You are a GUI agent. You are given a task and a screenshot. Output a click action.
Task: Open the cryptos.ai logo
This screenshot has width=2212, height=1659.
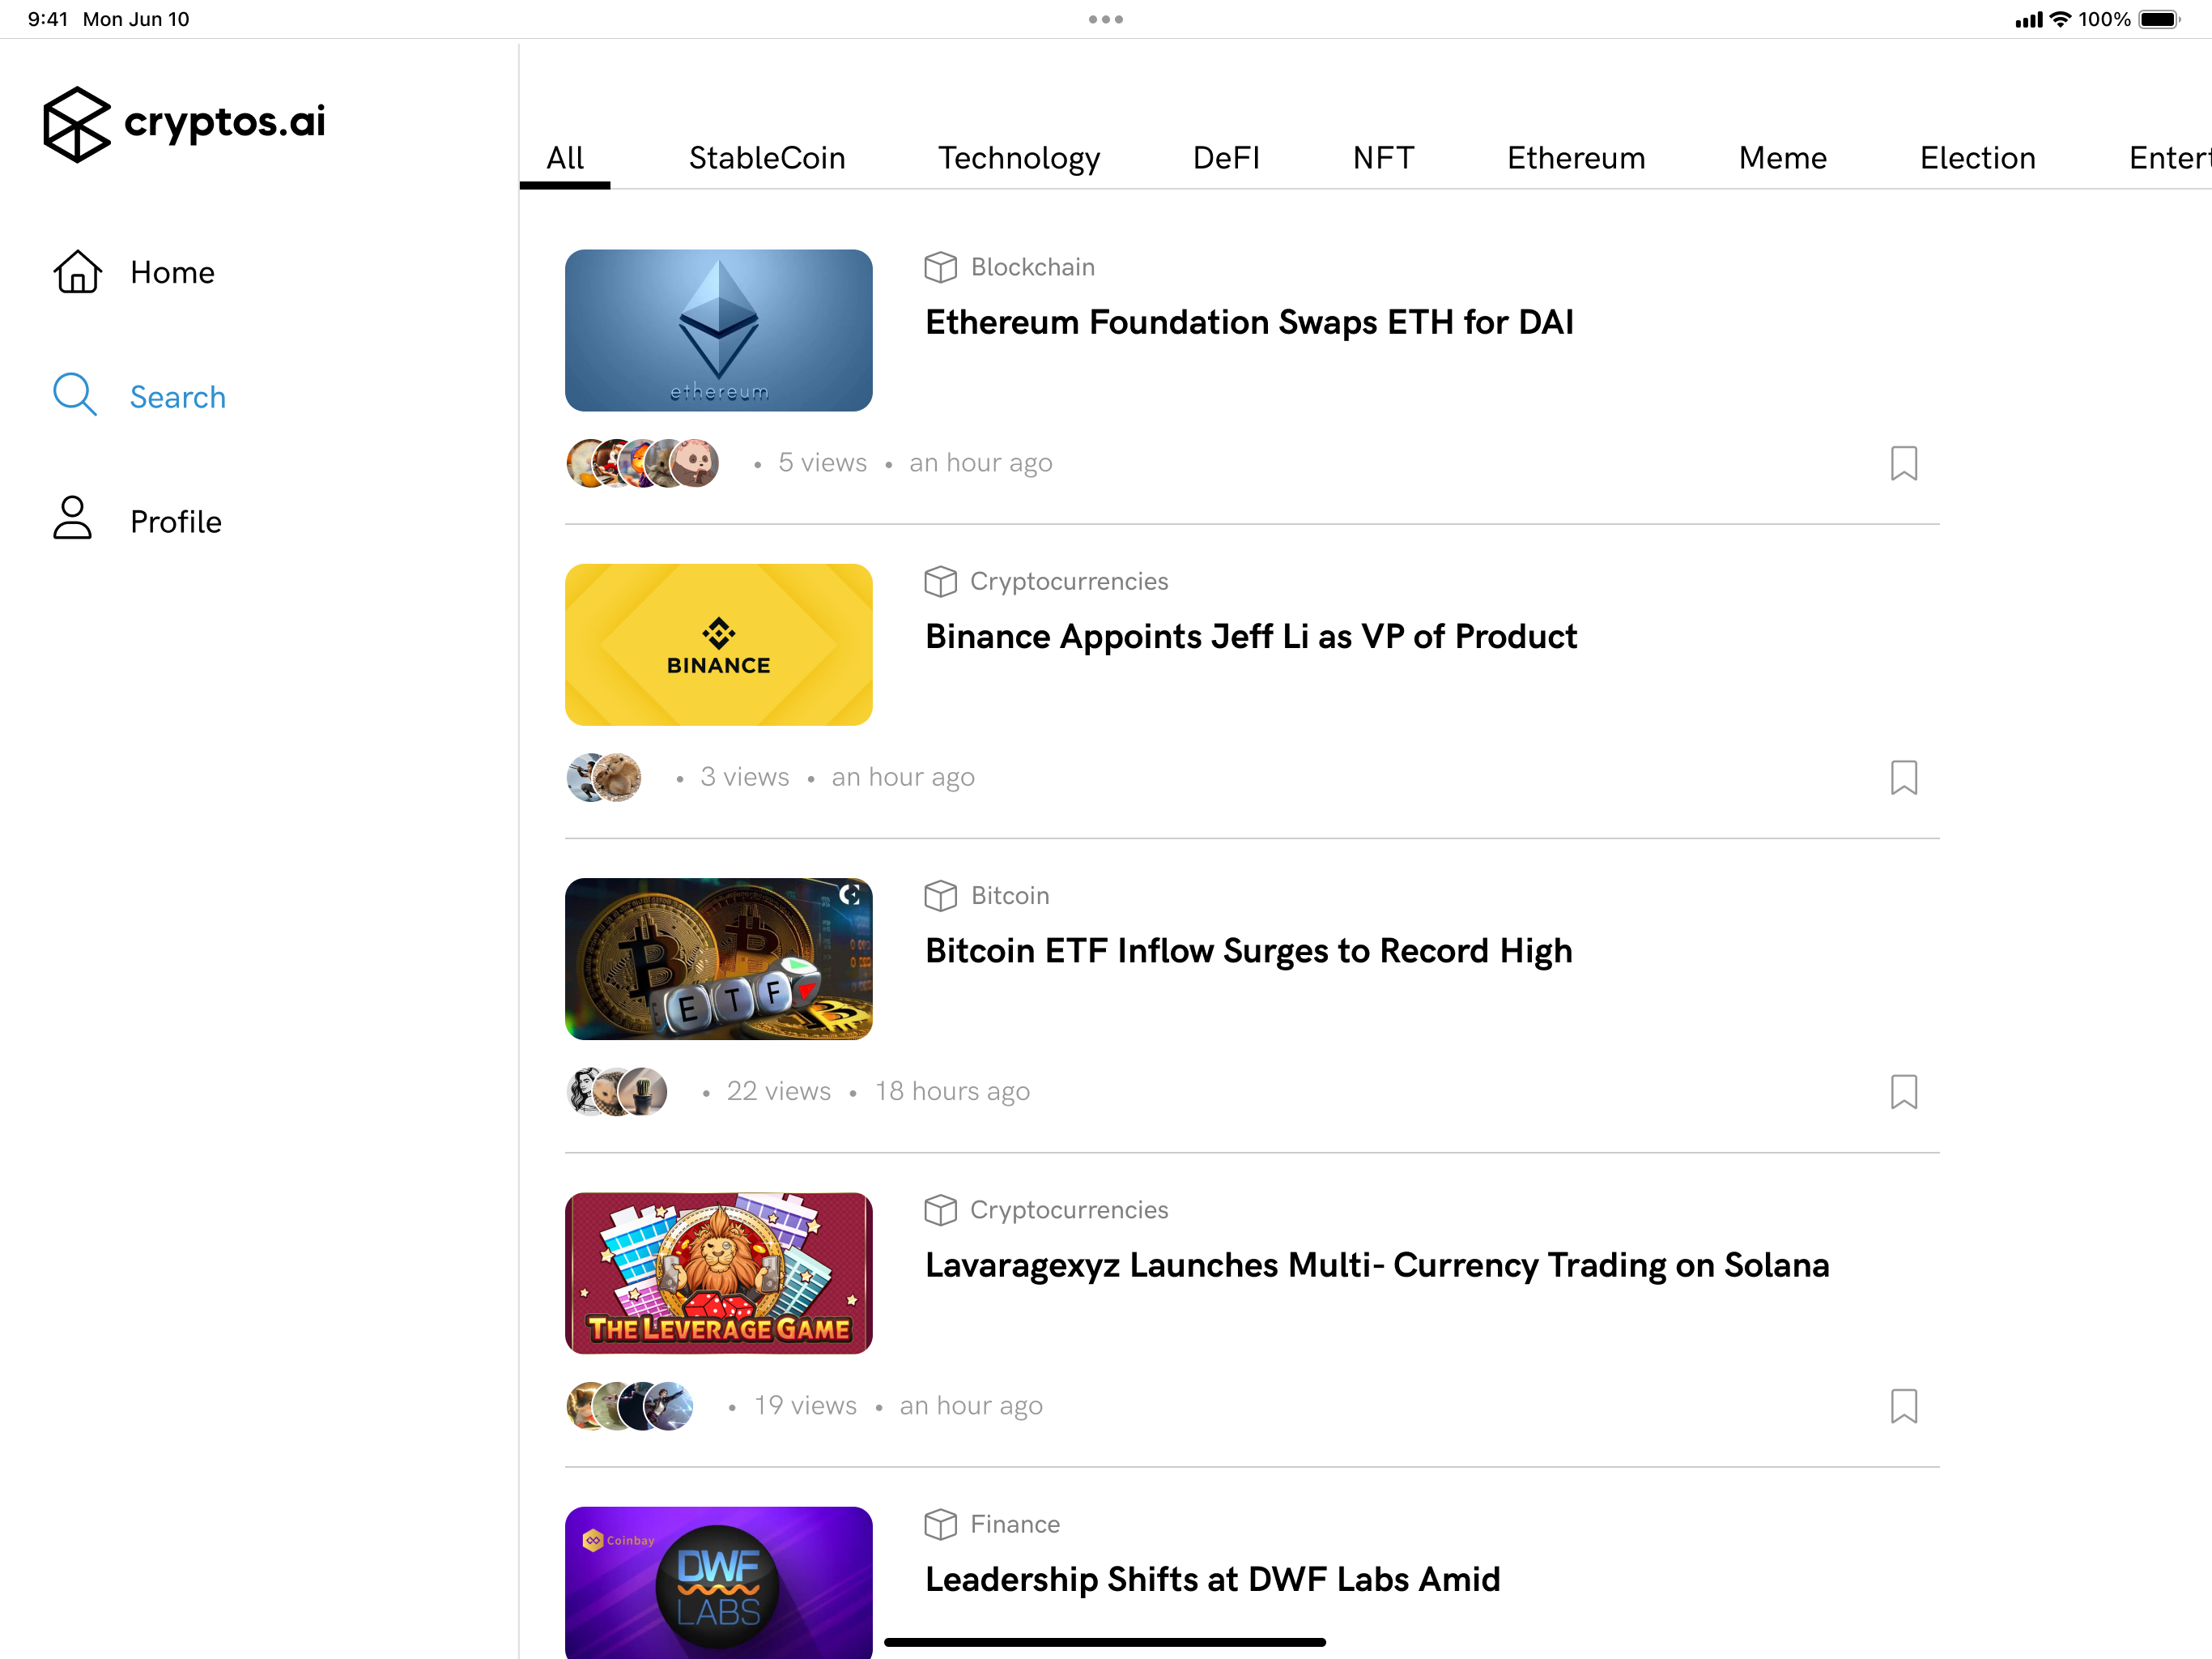[x=184, y=123]
